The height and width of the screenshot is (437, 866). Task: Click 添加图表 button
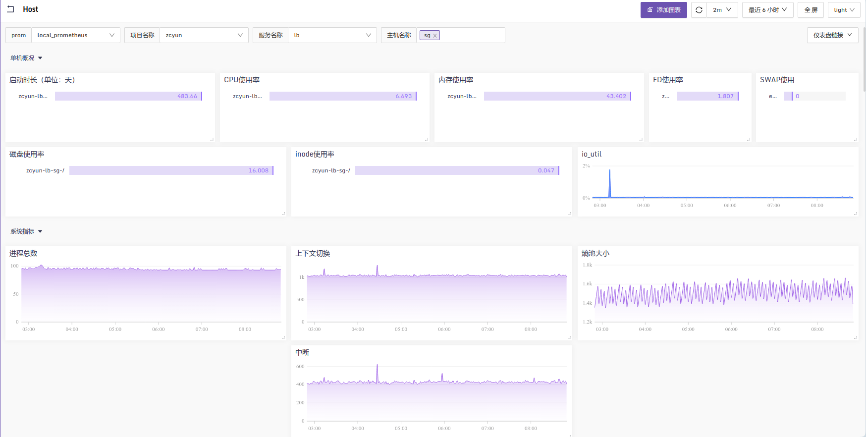tap(663, 10)
